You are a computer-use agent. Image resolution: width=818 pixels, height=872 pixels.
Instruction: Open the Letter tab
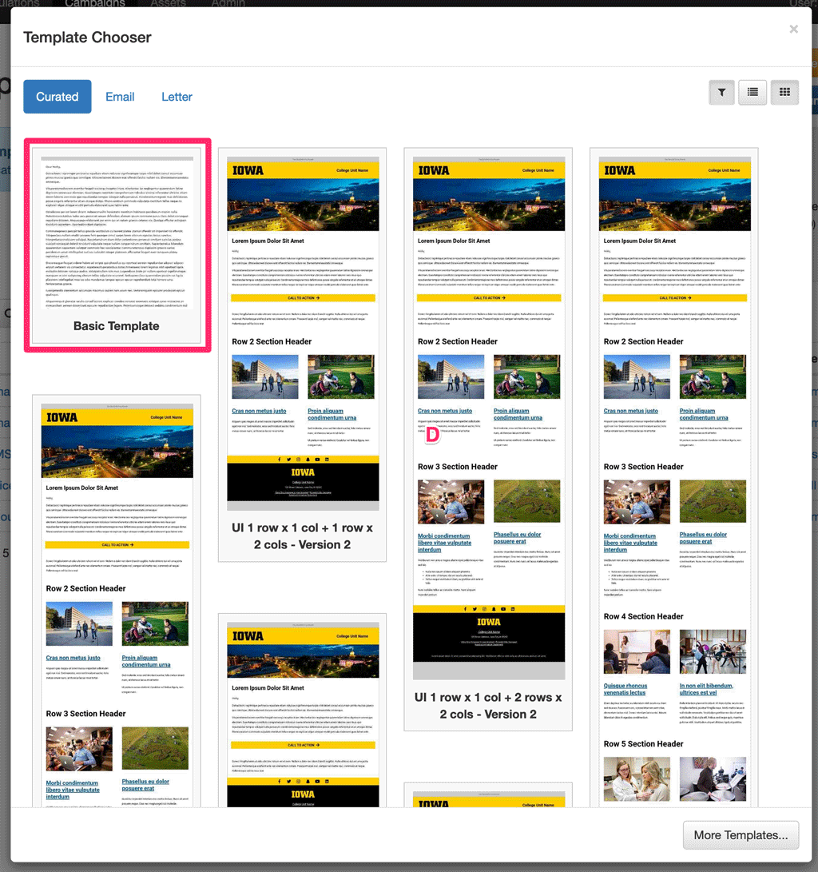click(x=177, y=97)
